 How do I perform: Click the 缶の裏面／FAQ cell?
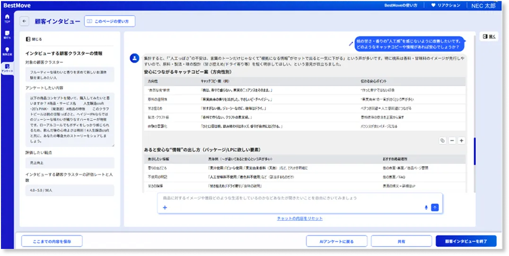click(394, 177)
